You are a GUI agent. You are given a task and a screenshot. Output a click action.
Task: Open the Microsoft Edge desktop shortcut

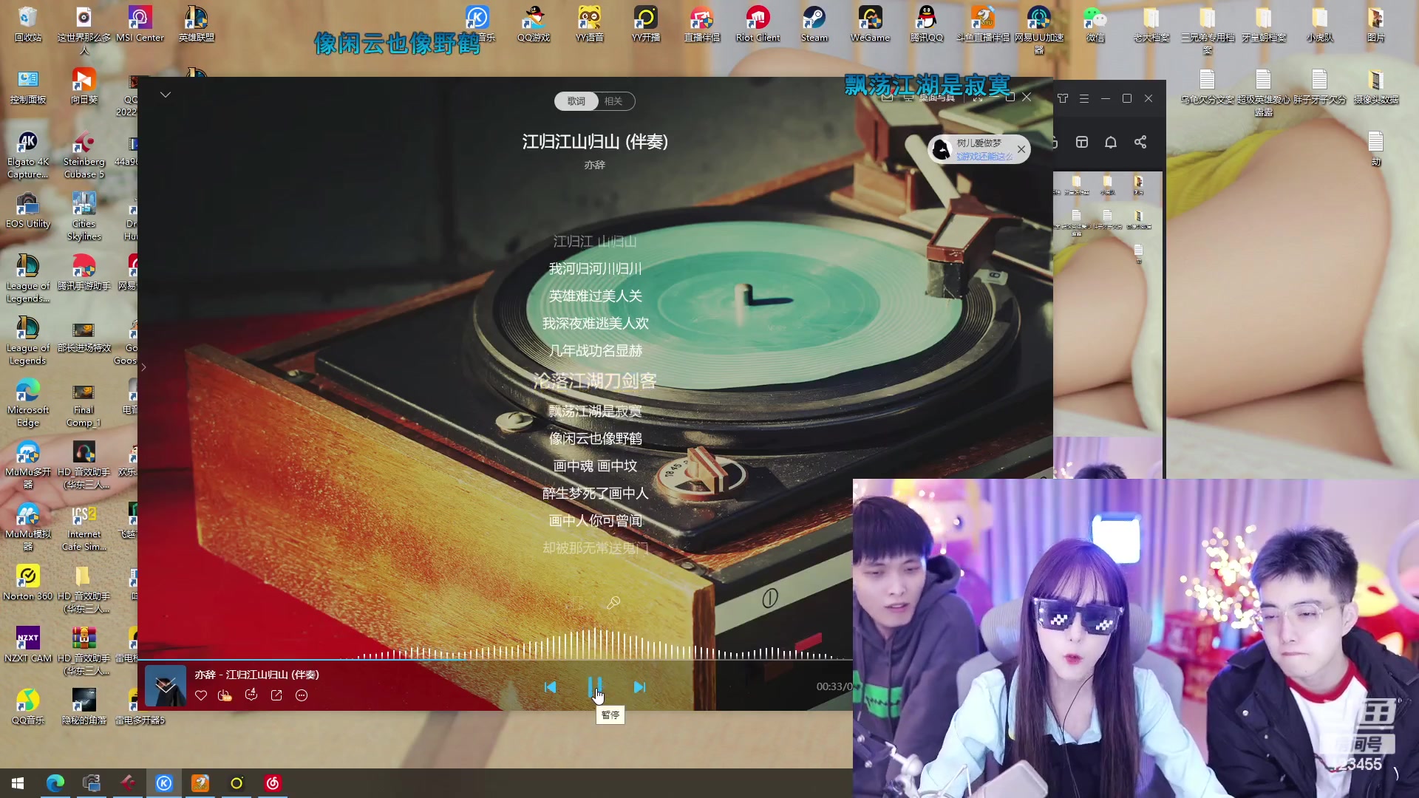(28, 403)
